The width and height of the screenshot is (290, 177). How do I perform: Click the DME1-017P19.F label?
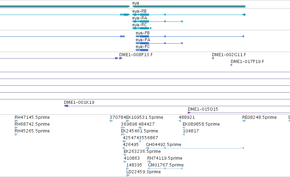(x=247, y=62)
